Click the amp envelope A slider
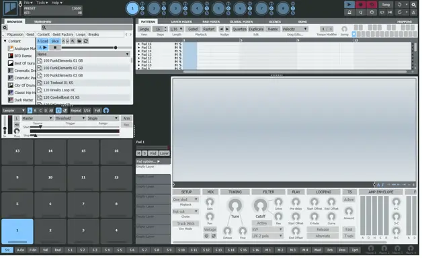This screenshot has height=260, width=422. click(362, 216)
